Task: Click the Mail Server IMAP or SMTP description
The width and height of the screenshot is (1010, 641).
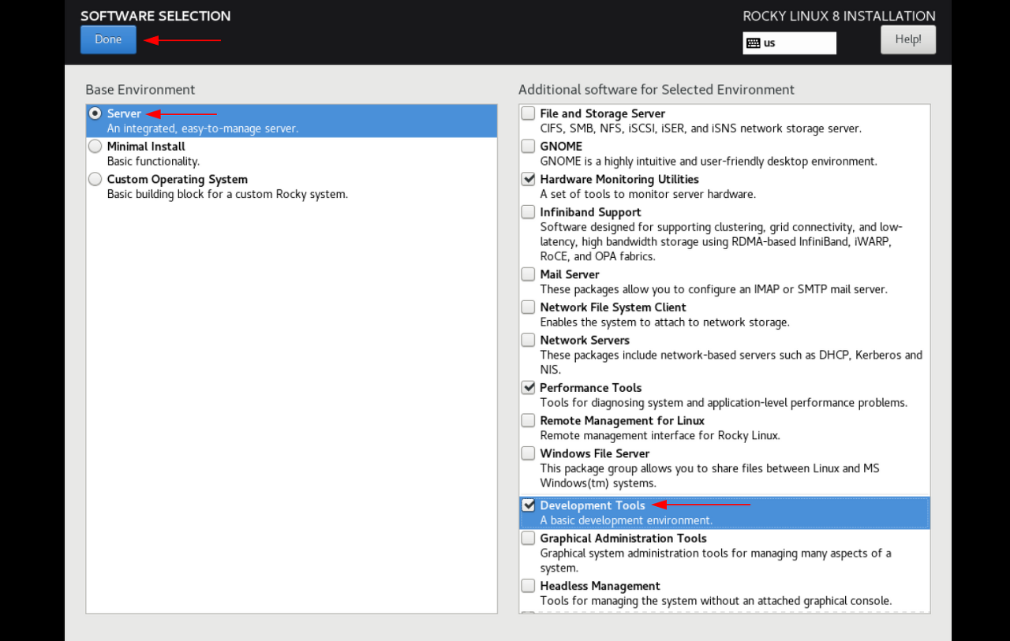Action: coord(714,289)
